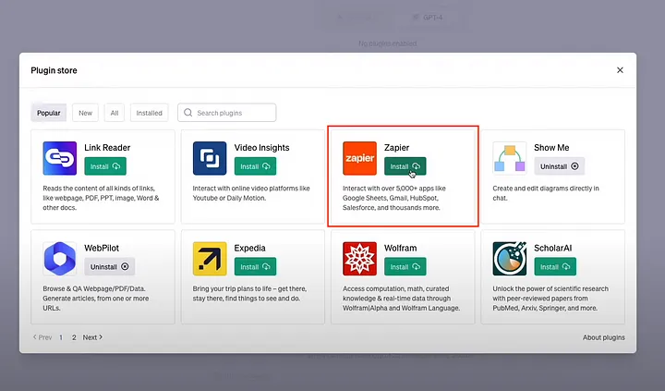The image size is (665, 391).
Task: View the Installed plugins tab
Action: coord(150,113)
